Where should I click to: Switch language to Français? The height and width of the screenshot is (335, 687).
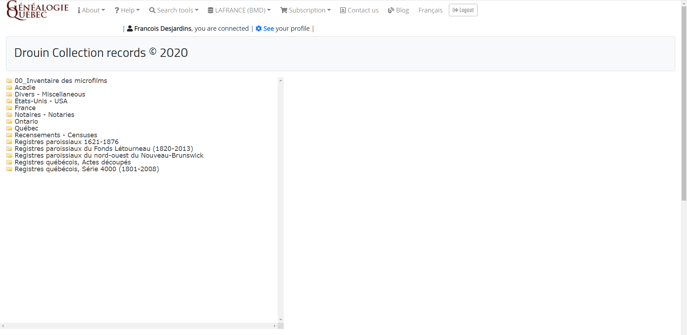430,10
